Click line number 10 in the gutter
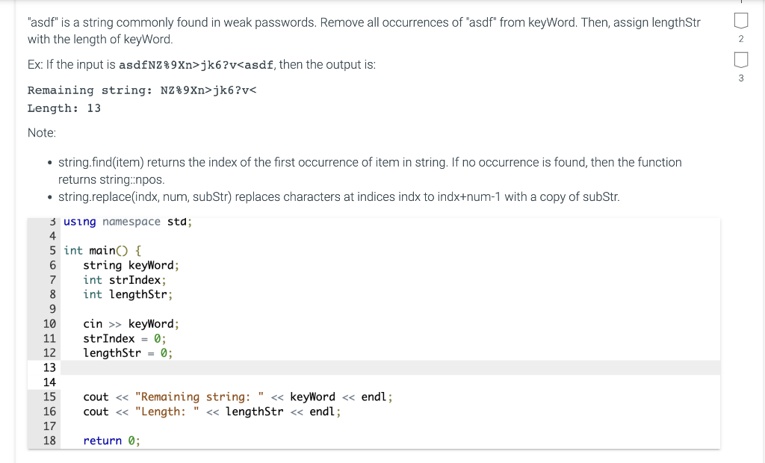 point(49,323)
